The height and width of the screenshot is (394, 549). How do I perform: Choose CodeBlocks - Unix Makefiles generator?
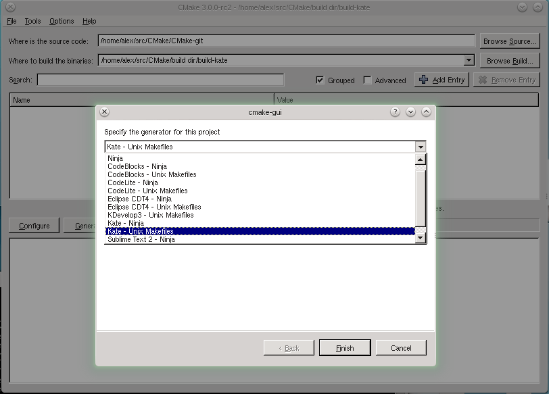(260, 174)
